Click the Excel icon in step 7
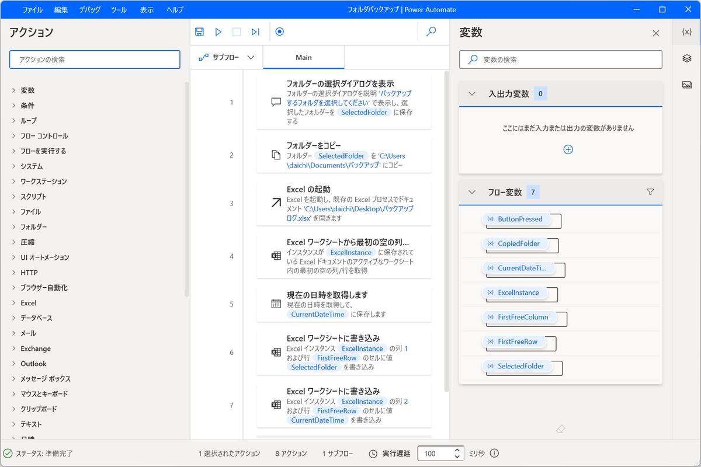Image resolution: width=701 pixels, height=467 pixels. (276, 405)
